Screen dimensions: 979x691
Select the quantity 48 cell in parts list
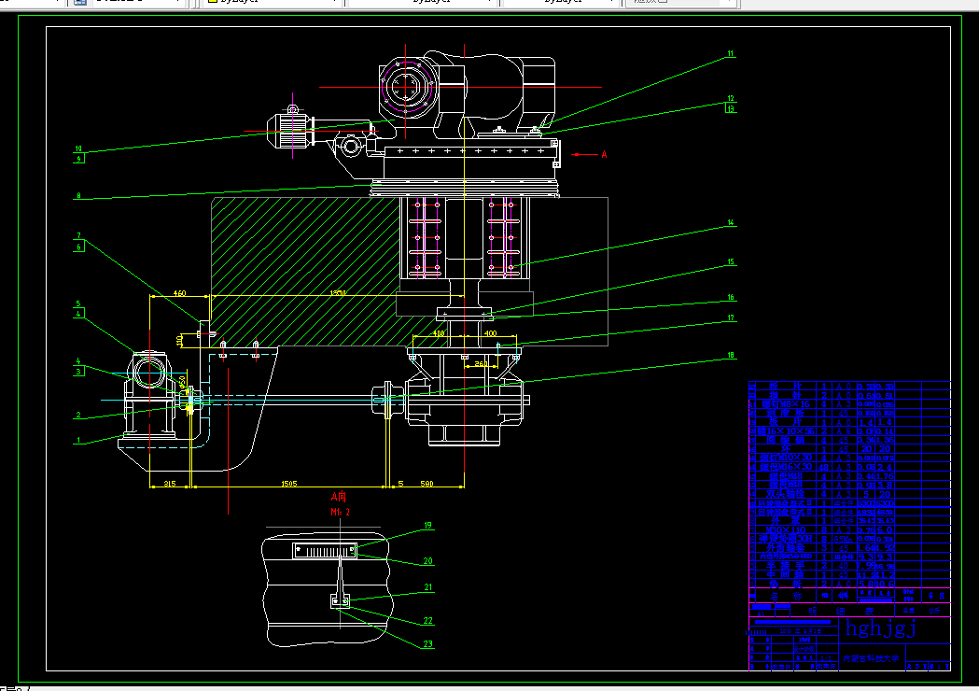coord(823,467)
